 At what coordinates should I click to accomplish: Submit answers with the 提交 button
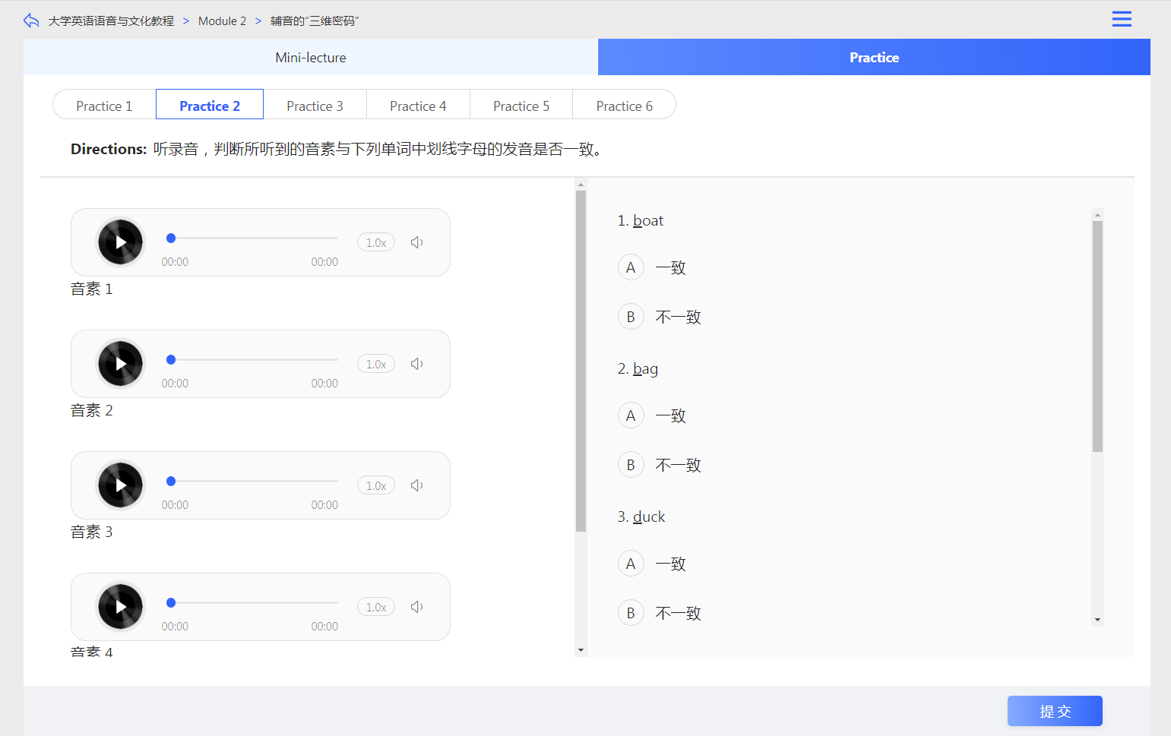click(1055, 711)
